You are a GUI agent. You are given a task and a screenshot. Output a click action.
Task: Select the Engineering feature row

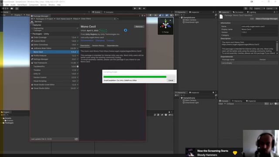[54, 29]
